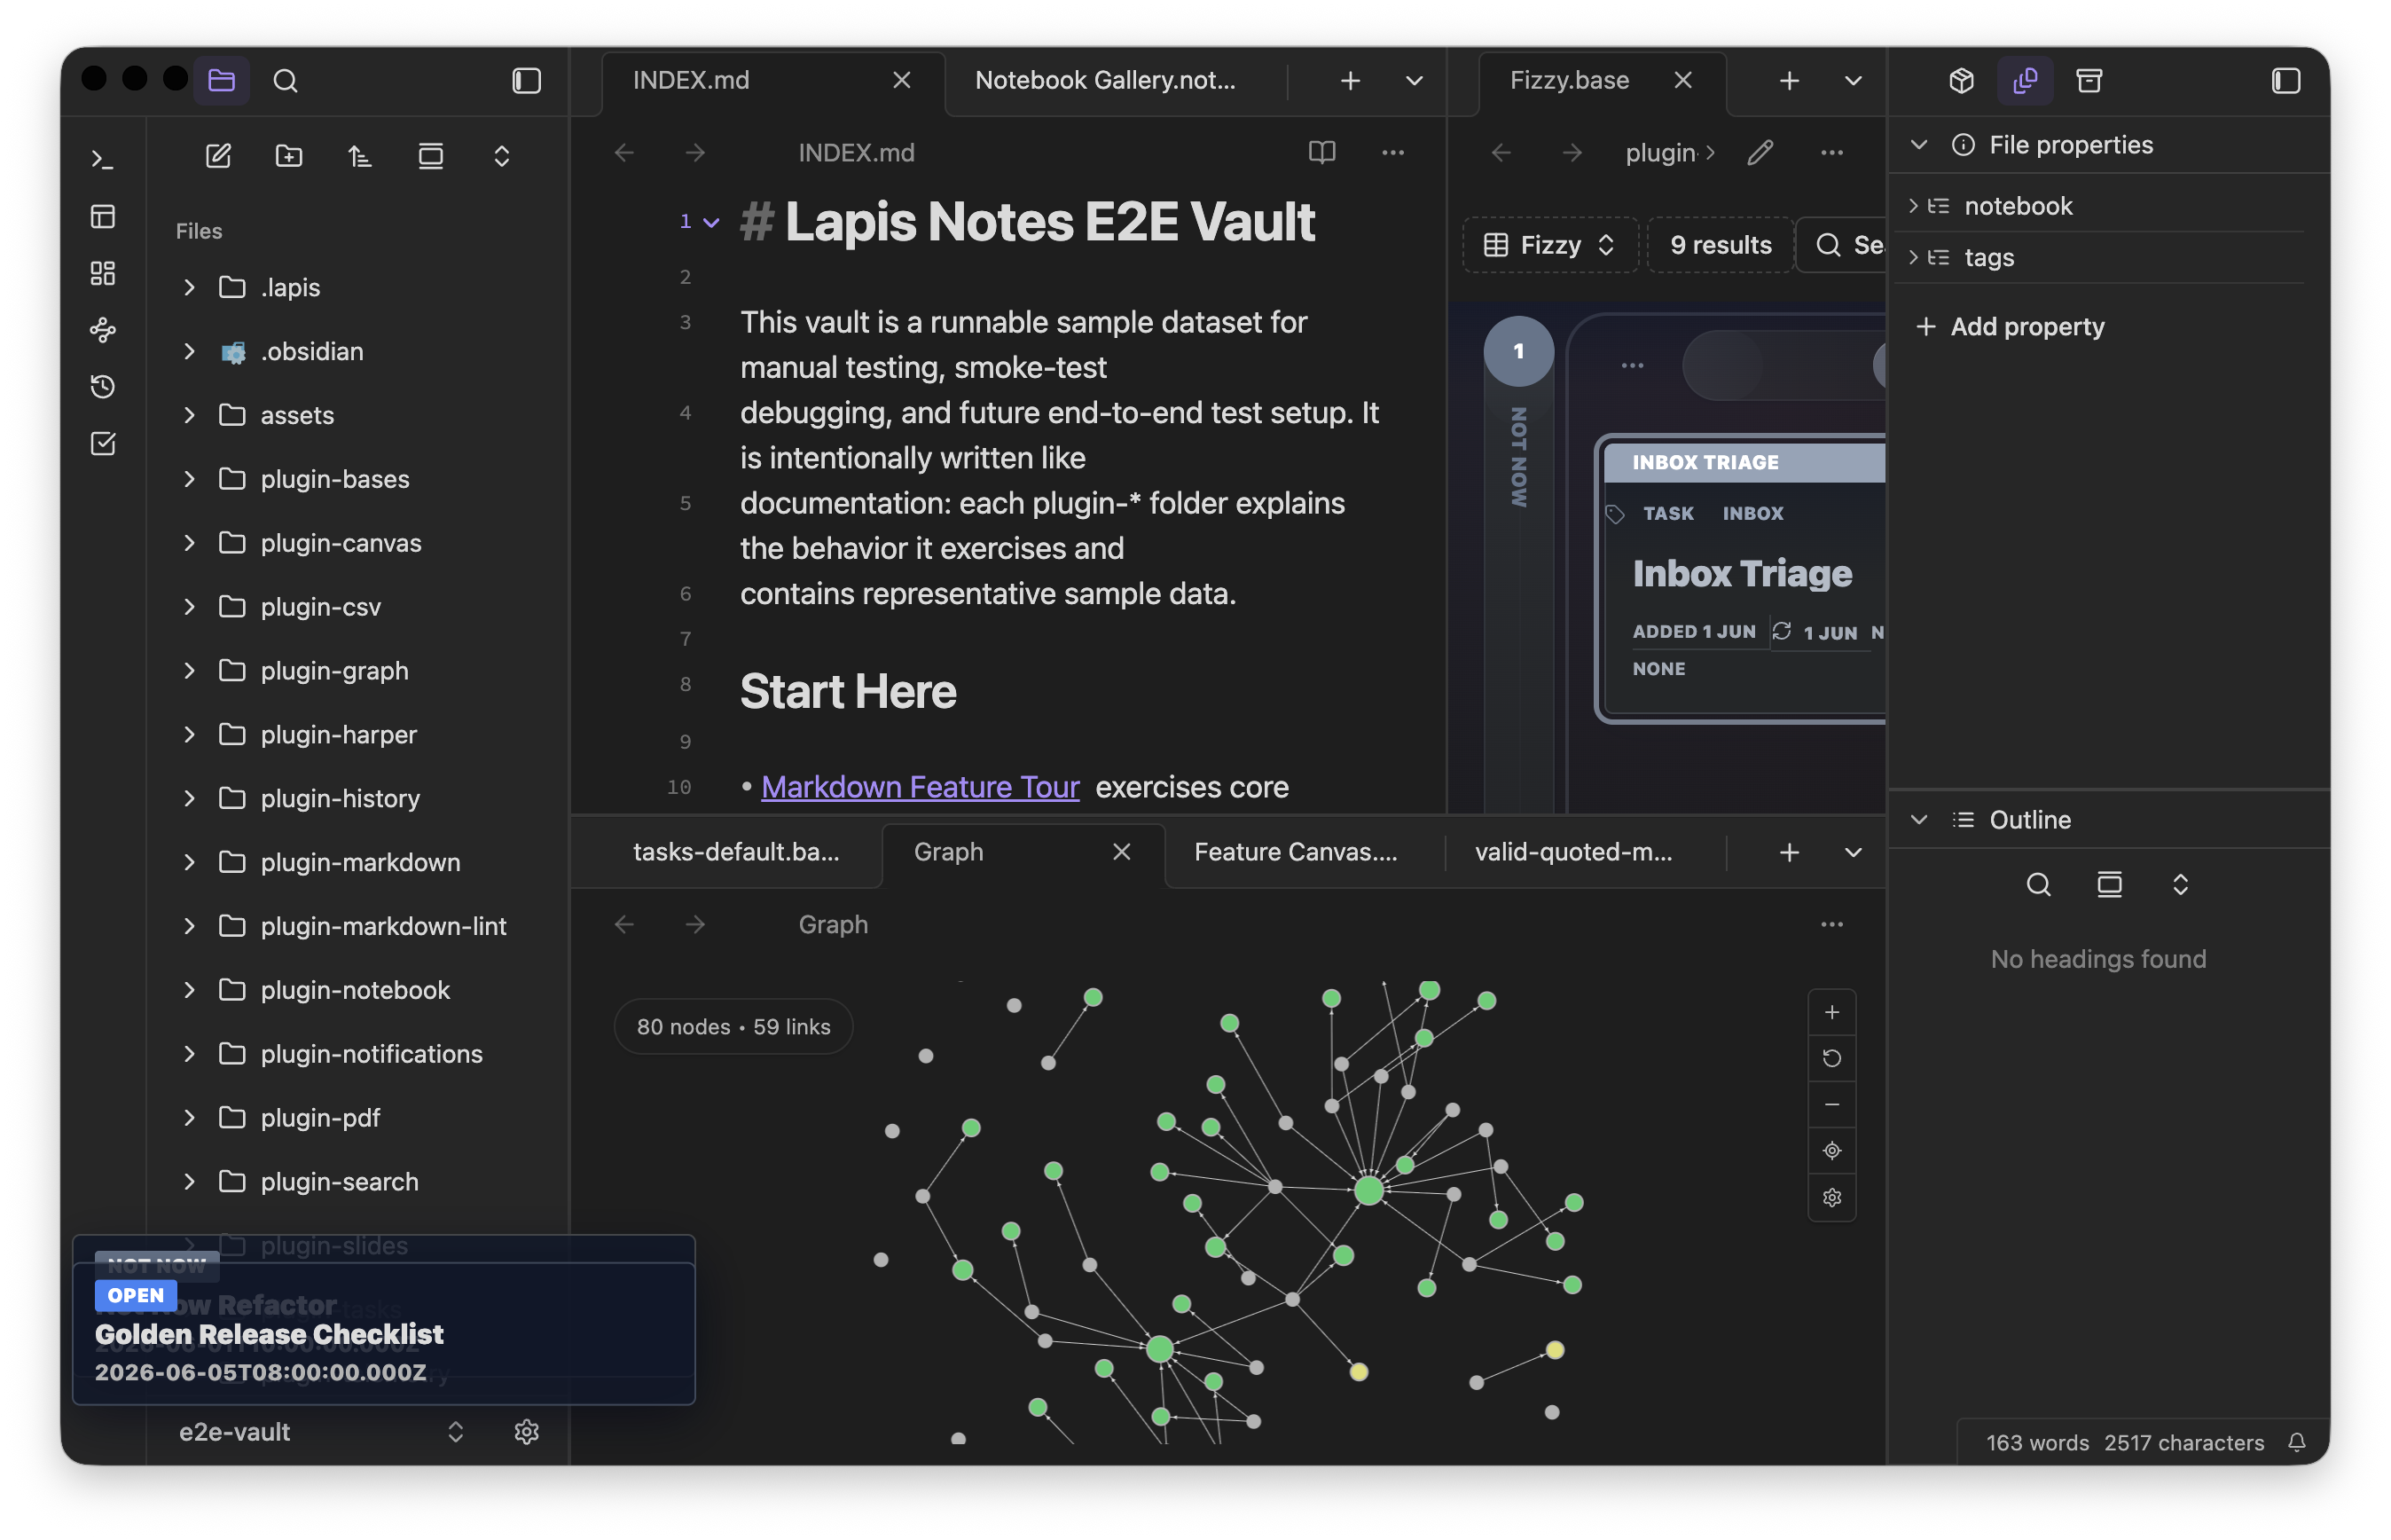The height and width of the screenshot is (1540, 2391).
Task: Open the graph view icon in ribbon
Action: tap(103, 330)
